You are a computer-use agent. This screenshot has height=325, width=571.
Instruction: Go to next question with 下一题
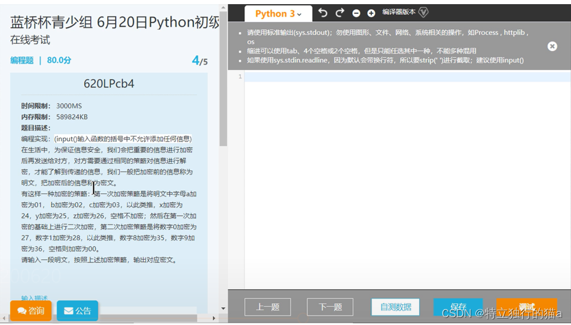(x=330, y=307)
